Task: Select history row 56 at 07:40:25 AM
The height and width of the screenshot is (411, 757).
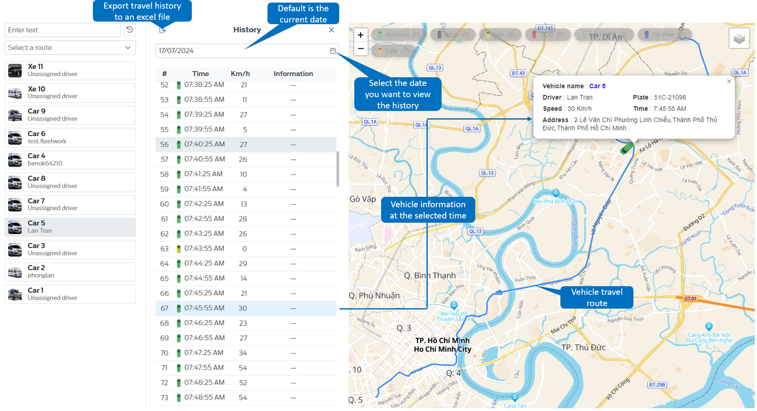Action: pos(246,145)
